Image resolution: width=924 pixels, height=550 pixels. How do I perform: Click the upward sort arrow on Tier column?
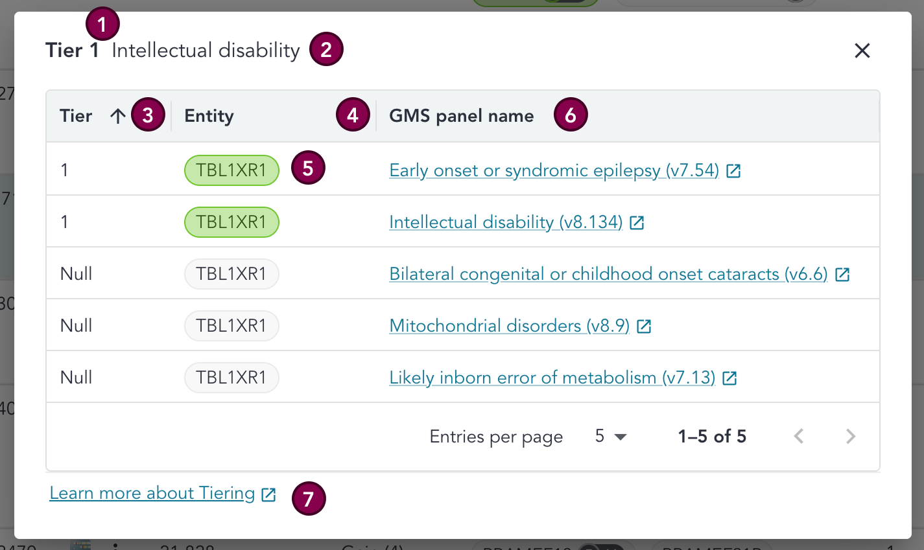click(x=117, y=115)
